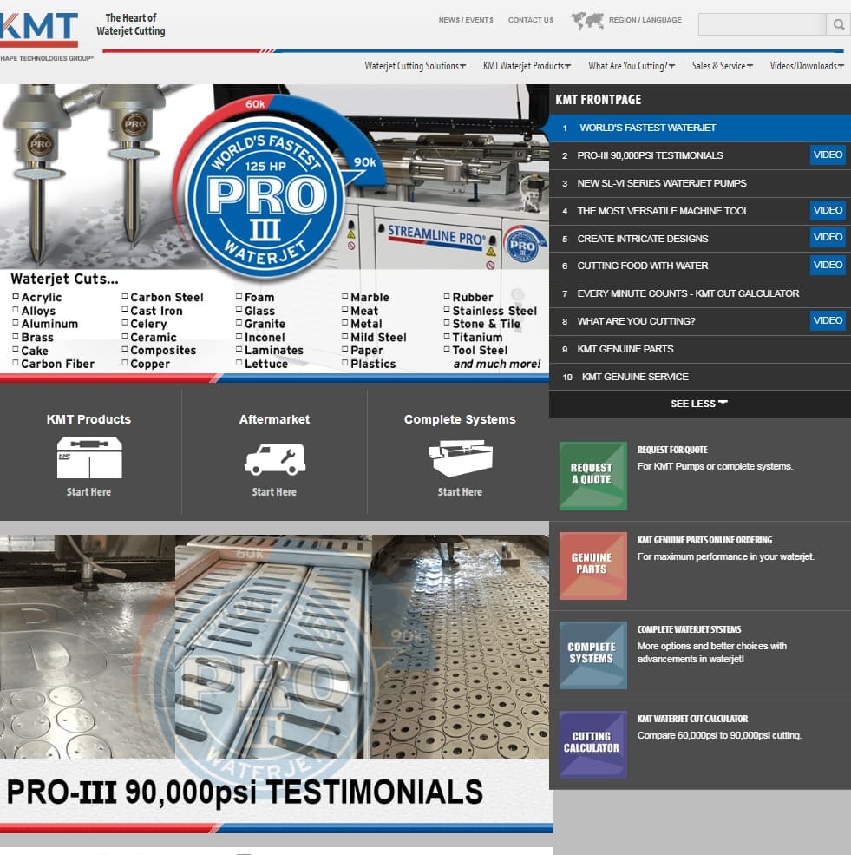Click the KMT logo in the header

38,30
